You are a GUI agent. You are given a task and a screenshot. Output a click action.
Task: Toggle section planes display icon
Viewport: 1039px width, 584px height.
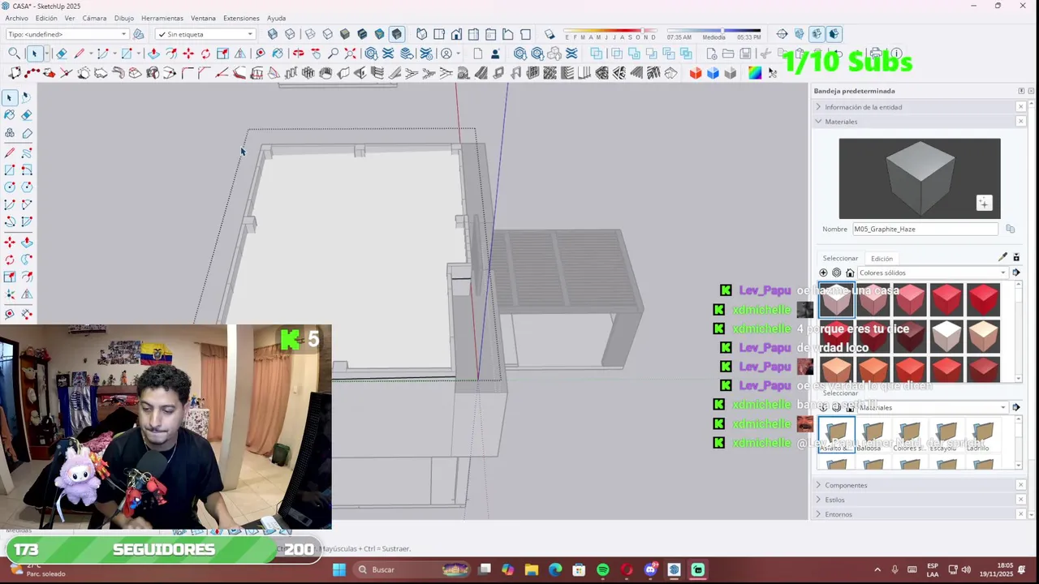click(x=799, y=34)
